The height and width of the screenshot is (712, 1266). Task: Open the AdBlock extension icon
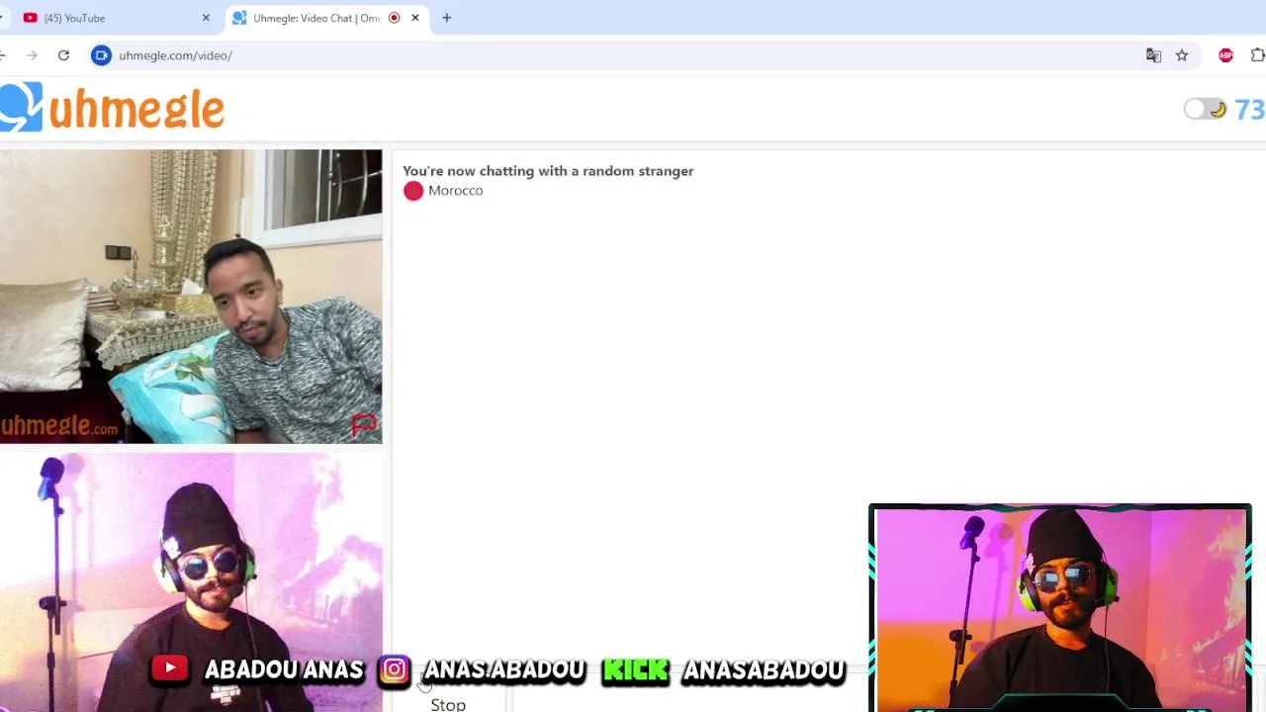tap(1225, 55)
